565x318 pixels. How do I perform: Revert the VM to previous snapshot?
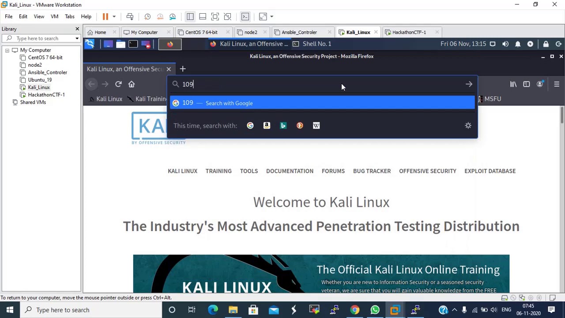[160, 16]
